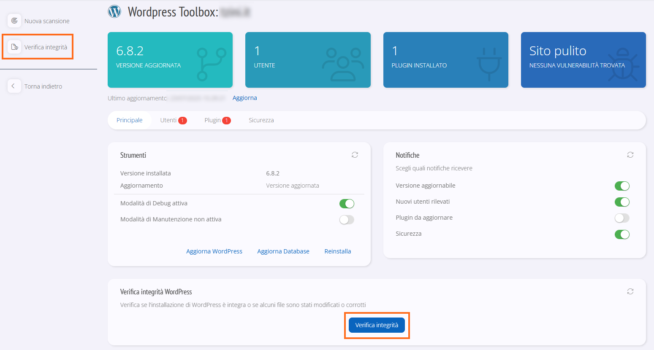Click the bug icon in Sito pulito card
Viewport: 654px width, 350px height.
click(623, 64)
